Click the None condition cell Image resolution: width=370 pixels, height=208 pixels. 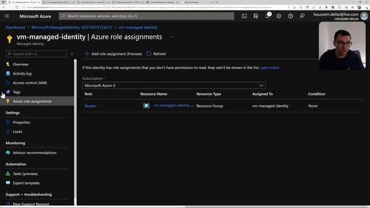[313, 106]
